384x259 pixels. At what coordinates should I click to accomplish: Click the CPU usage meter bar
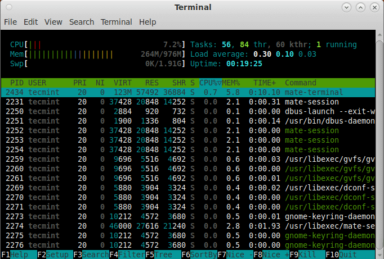click(x=97, y=45)
